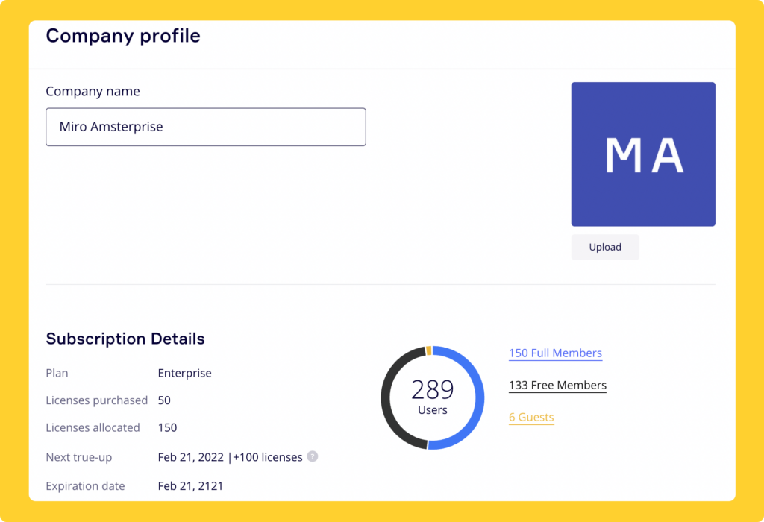This screenshot has width=764, height=522.
Task: Open the 6 Guests link
Action: point(531,418)
